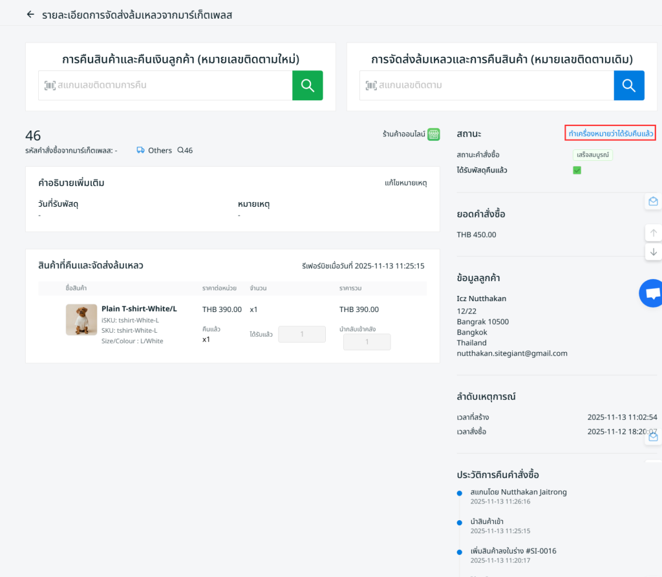This screenshot has width=662, height=577.
Task: Click the truck icon beside Others
Action: [140, 150]
